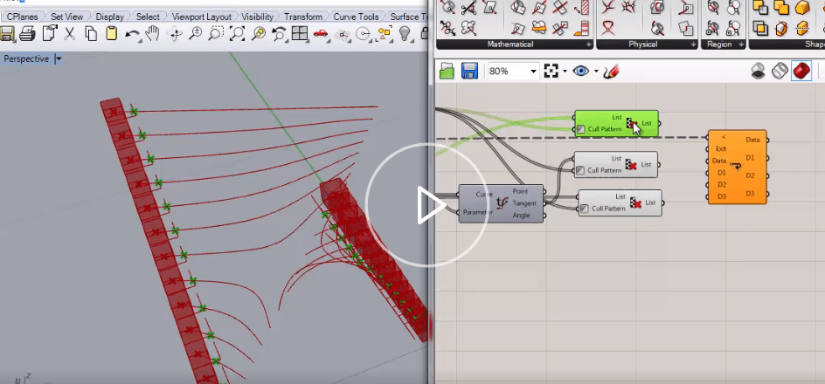
Task: Select the Shaded red preview mode
Action: 801,71
